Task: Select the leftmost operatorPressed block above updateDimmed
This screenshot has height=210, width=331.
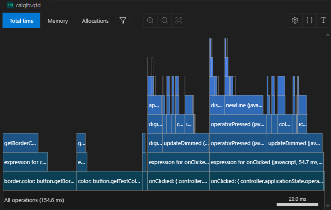Action: click(238, 143)
